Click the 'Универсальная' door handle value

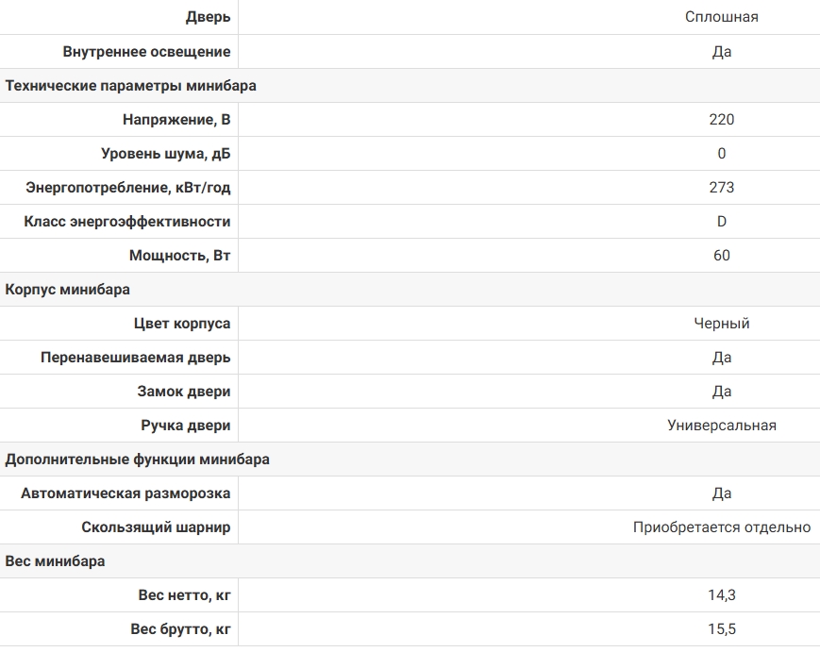coord(722,426)
